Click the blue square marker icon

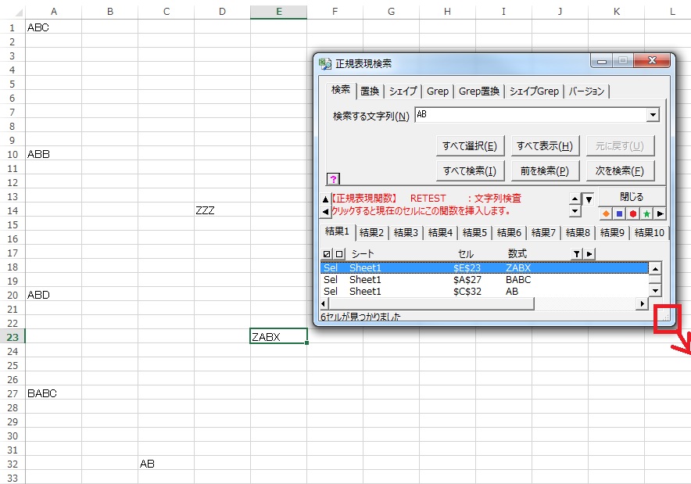click(x=619, y=213)
